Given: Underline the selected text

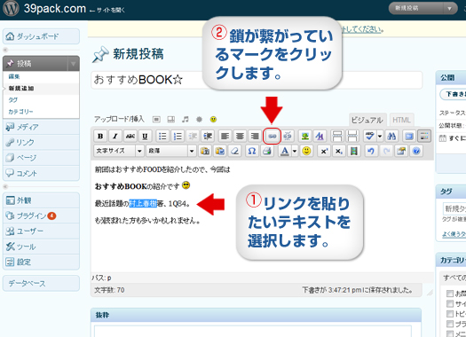Looking at the screenshot, I should tap(145, 136).
